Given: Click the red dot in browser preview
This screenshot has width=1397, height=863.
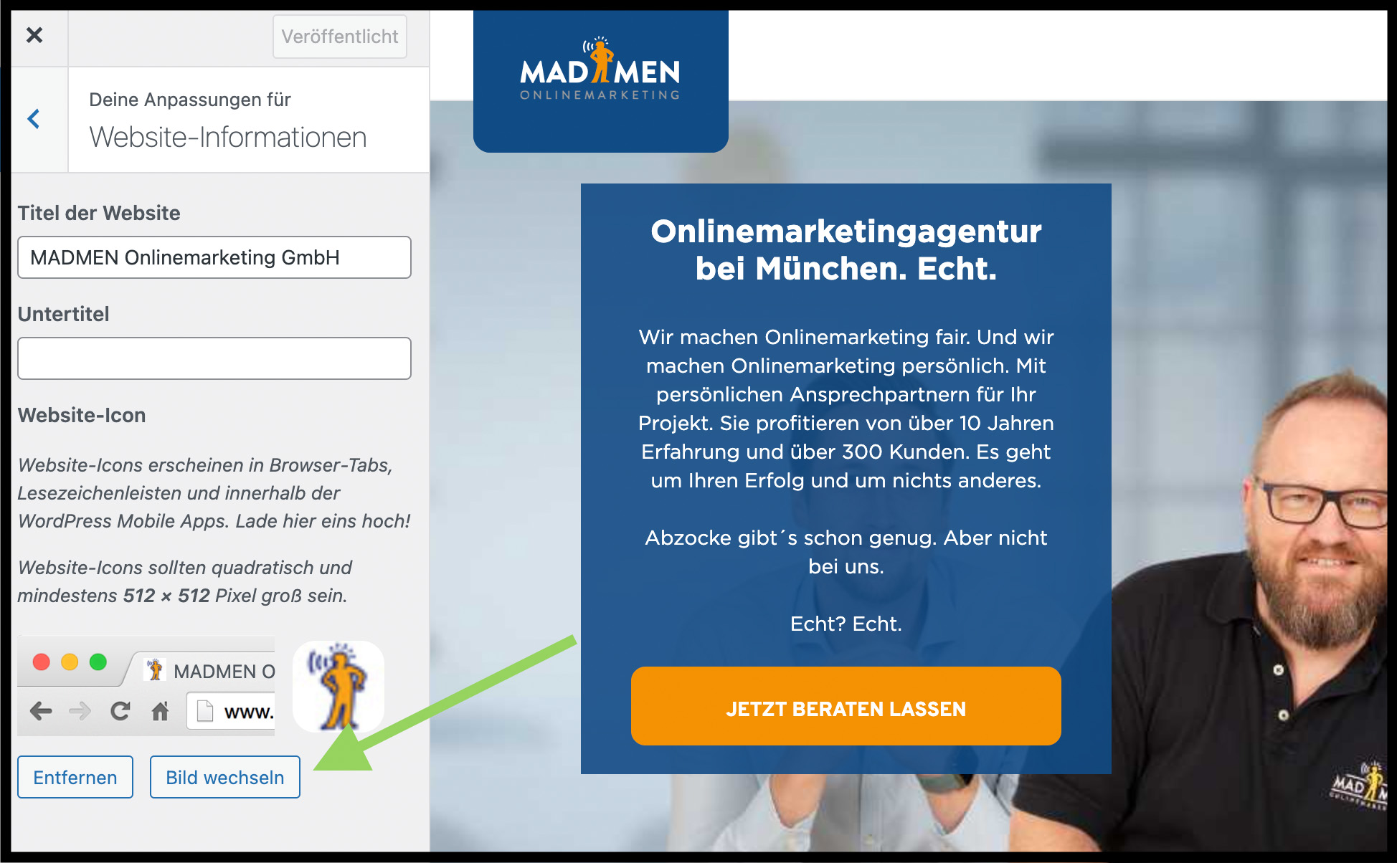Looking at the screenshot, I should point(42,662).
